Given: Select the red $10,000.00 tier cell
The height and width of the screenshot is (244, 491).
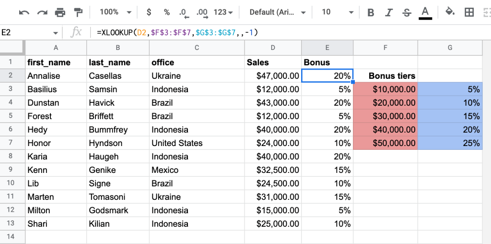Looking at the screenshot, I should [x=386, y=89].
